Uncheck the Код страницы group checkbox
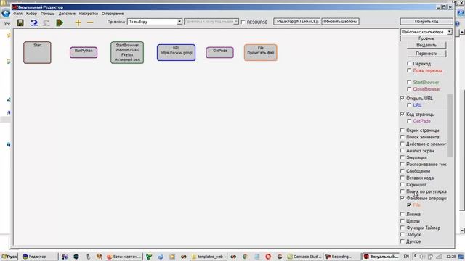This screenshot has width=465, height=261. [x=403, y=115]
